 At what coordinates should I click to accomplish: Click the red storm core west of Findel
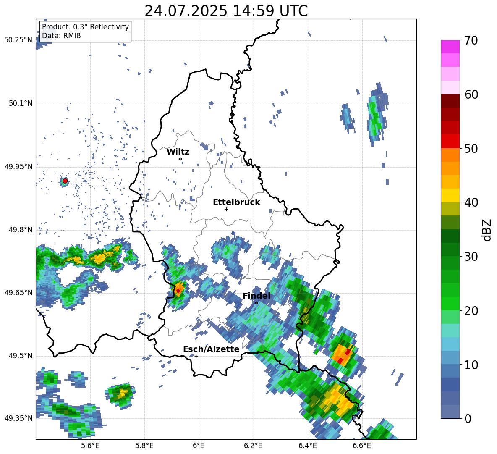pos(178,290)
